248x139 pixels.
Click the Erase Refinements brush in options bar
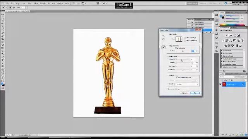(14, 7)
